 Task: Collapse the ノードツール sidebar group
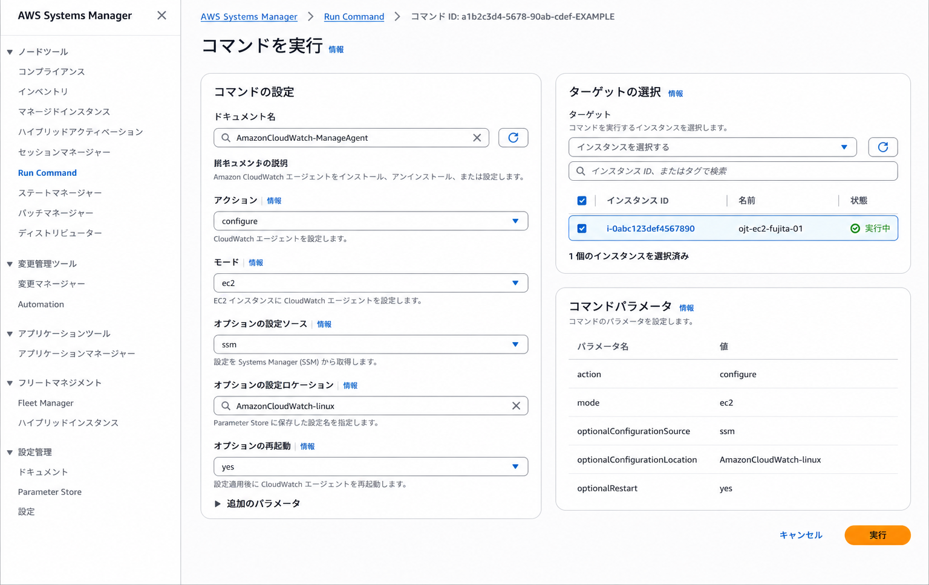(10, 52)
